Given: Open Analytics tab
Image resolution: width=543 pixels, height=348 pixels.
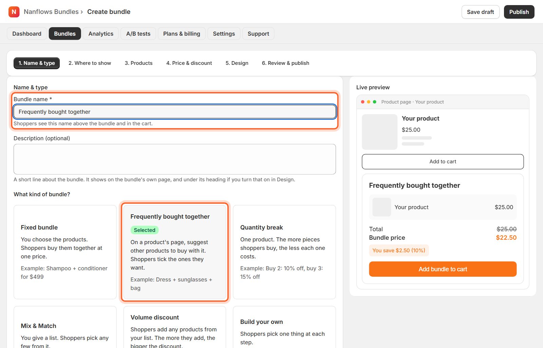Looking at the screenshot, I should click(x=101, y=34).
